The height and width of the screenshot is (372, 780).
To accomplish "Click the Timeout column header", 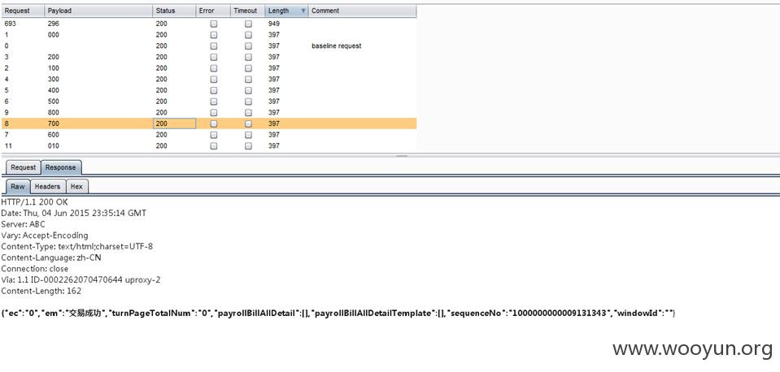I will point(247,11).
